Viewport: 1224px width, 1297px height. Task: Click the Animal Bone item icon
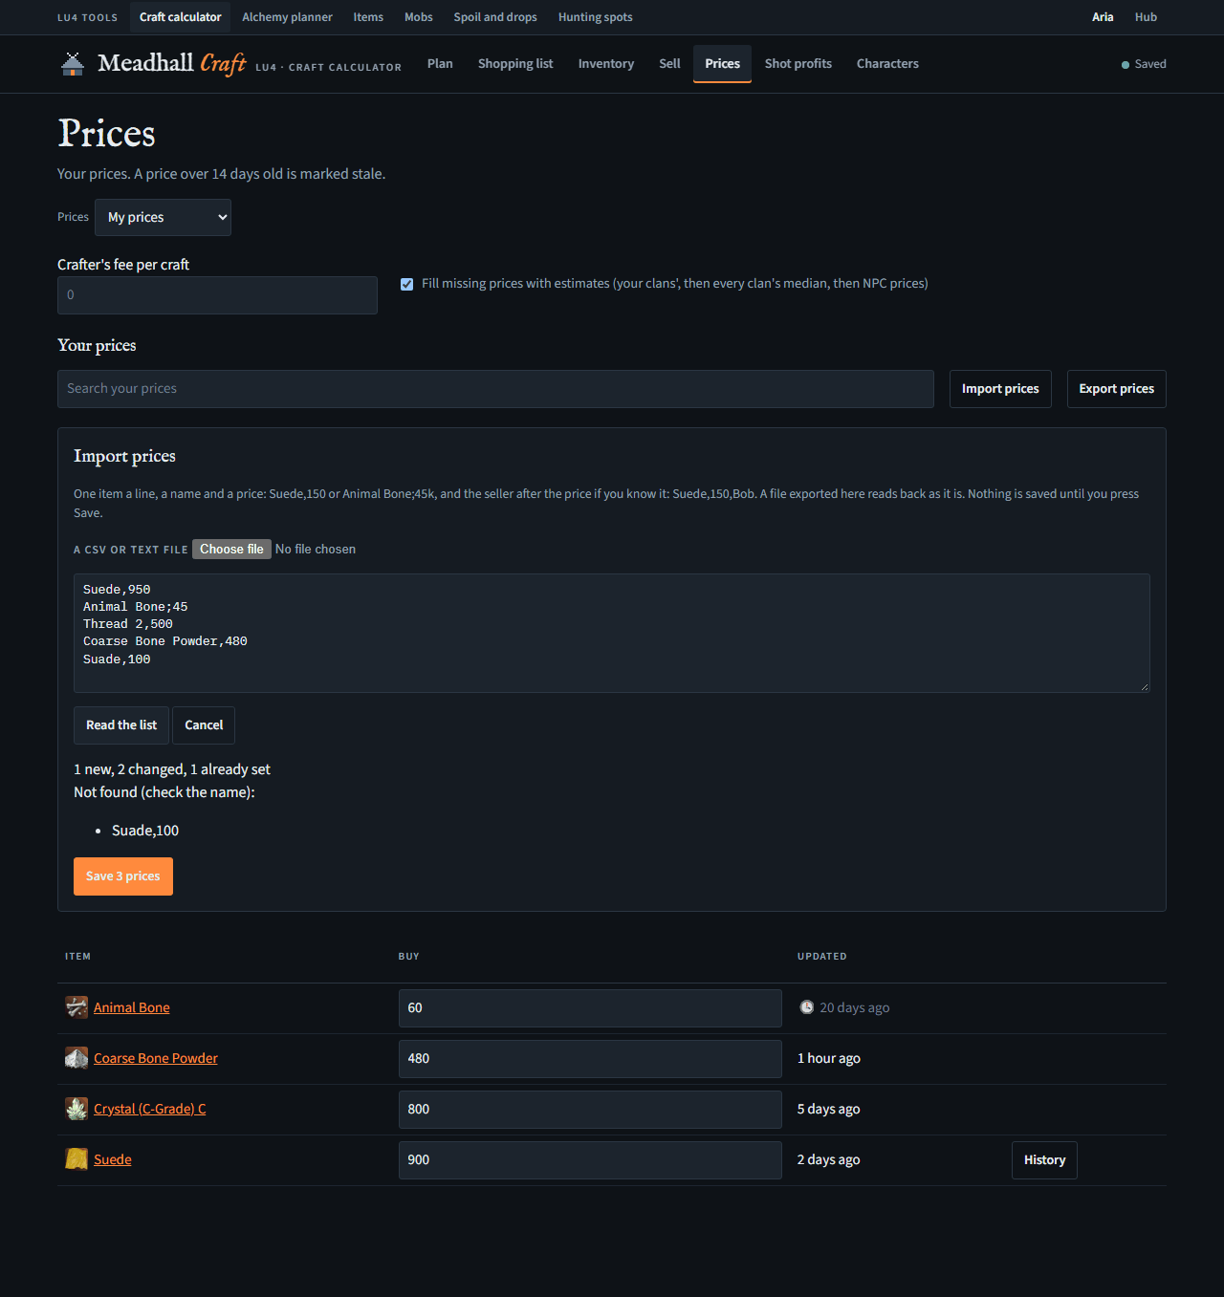click(x=76, y=1007)
